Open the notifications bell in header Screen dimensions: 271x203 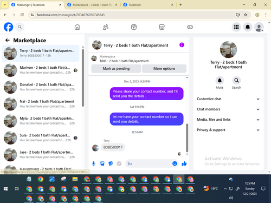[x=248, y=27]
